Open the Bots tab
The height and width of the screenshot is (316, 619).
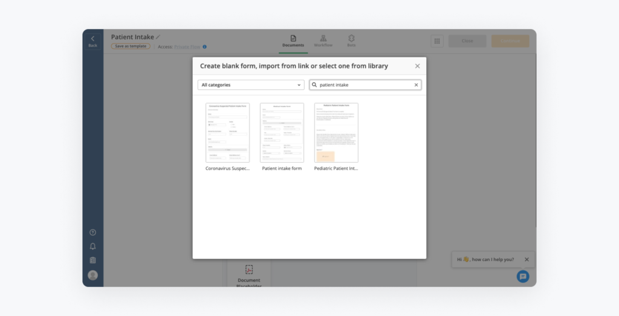click(x=351, y=41)
